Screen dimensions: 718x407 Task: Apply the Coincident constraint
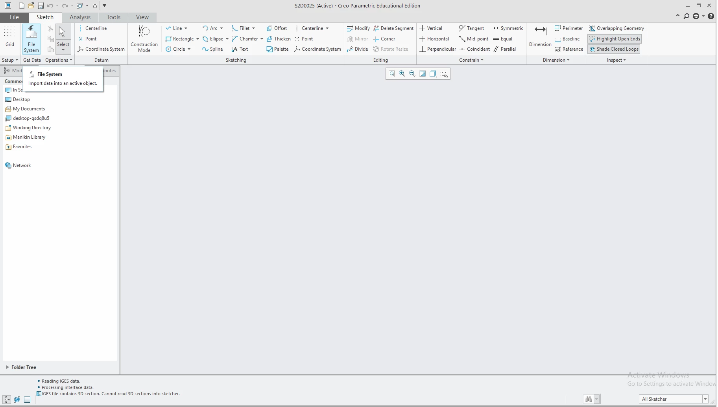[474, 49]
